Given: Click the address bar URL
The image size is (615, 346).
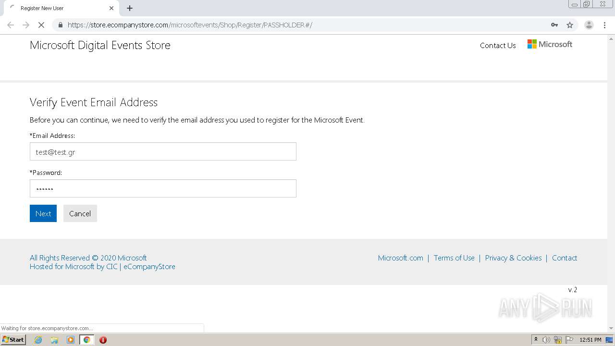Looking at the screenshot, I should pyautogui.click(x=190, y=25).
